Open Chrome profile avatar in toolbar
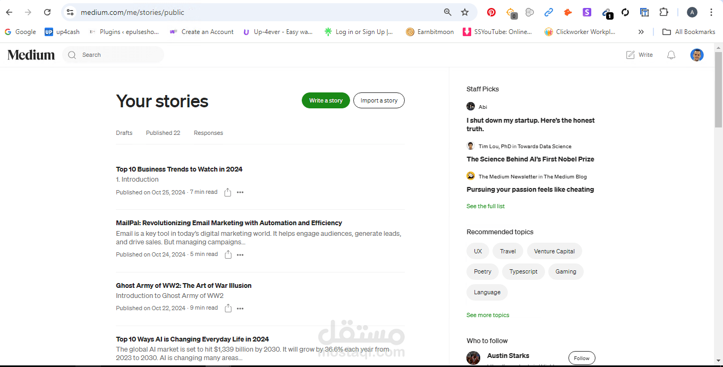 click(692, 12)
